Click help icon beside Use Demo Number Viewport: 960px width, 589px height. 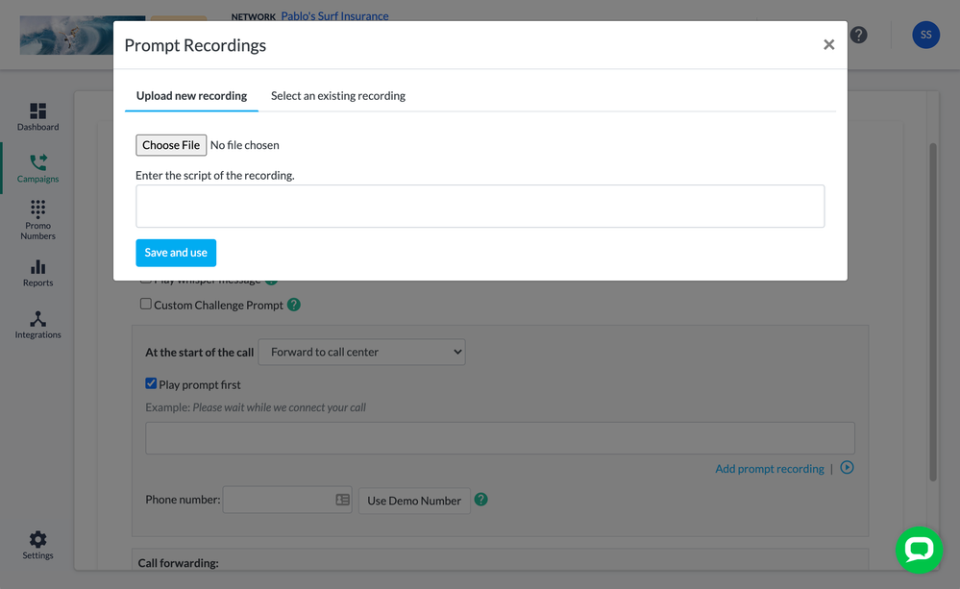tap(481, 500)
